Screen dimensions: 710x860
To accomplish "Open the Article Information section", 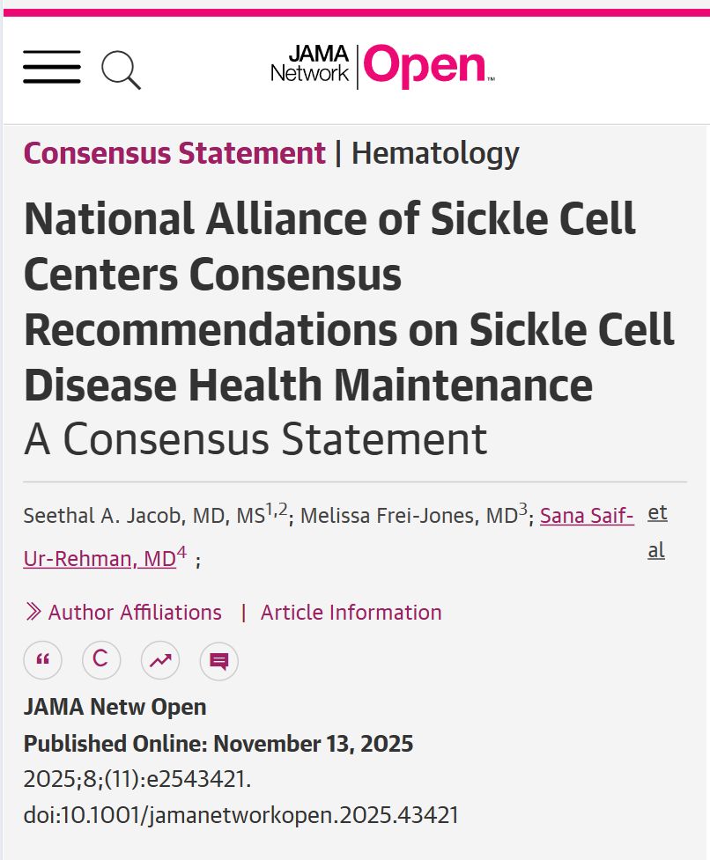I will [350, 612].
